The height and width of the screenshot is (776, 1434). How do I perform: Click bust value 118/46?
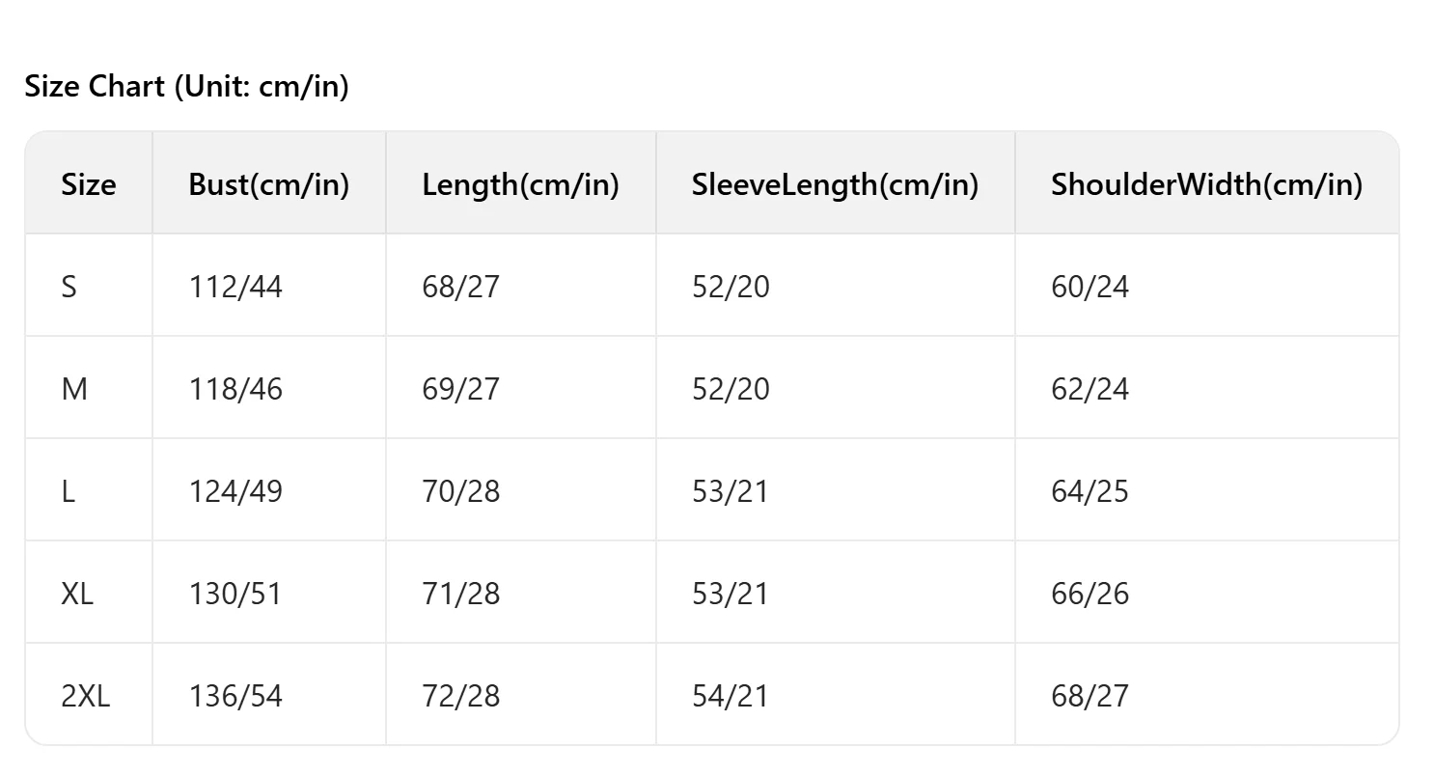pyautogui.click(x=235, y=389)
